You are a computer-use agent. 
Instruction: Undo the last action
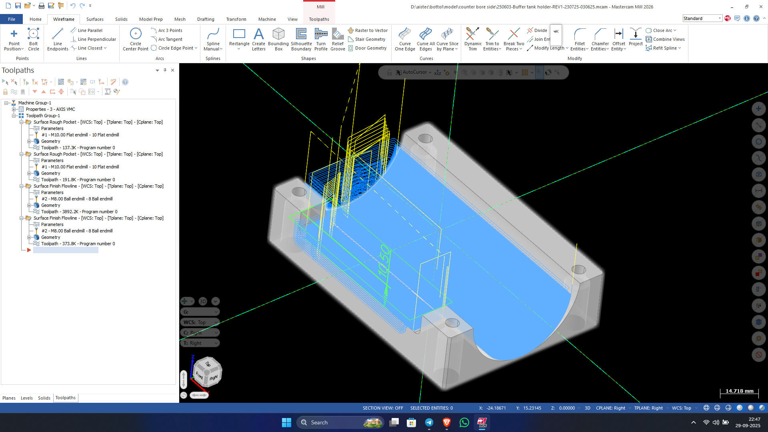(73, 6)
